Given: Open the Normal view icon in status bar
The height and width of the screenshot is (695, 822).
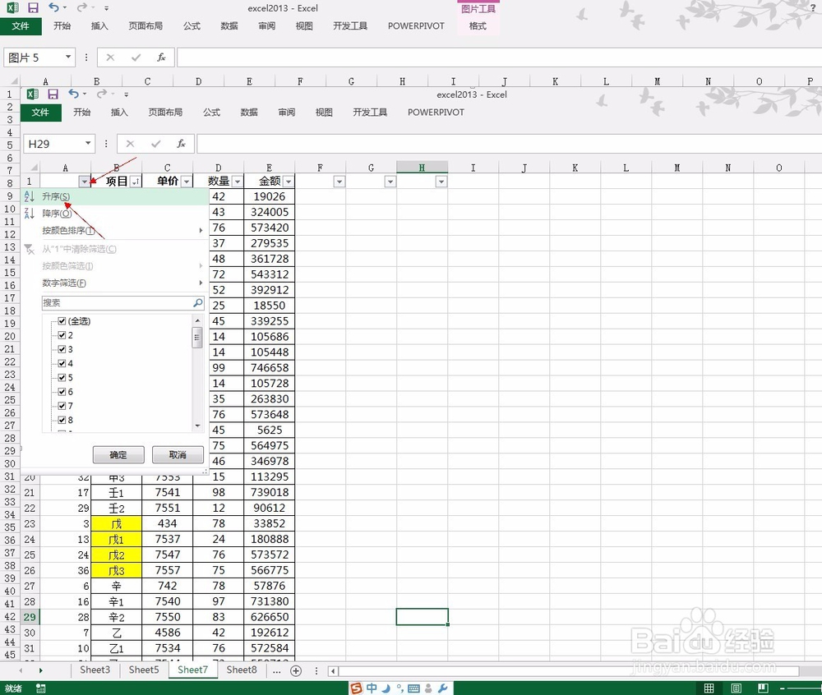Looking at the screenshot, I should [x=710, y=688].
